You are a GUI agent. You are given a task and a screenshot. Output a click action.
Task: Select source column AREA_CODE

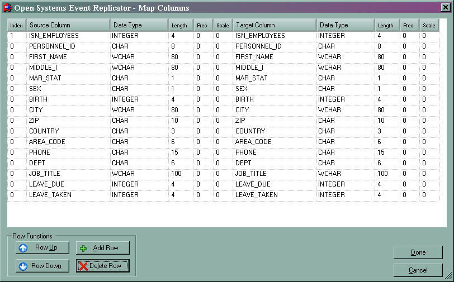68,142
